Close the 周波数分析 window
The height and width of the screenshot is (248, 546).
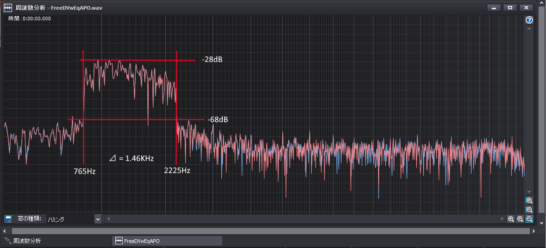[x=526, y=8]
